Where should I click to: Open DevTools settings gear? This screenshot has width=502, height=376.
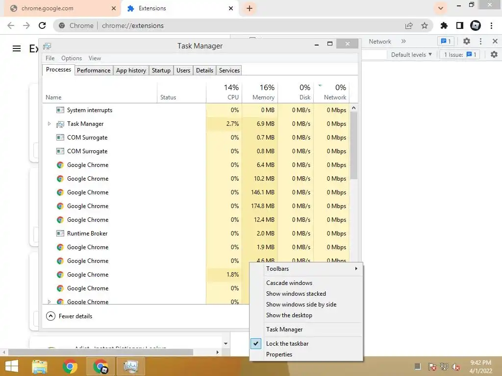(467, 41)
